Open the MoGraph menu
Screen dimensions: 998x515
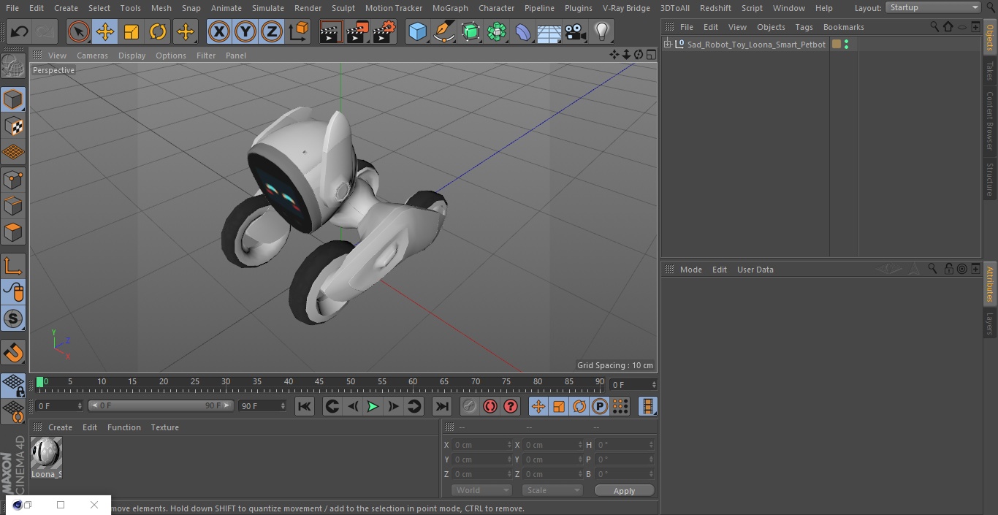[450, 8]
